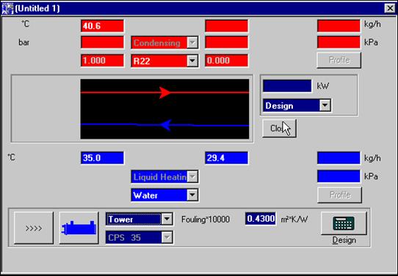
Task: Click the red kPa pressure drop field
Action: coord(339,43)
